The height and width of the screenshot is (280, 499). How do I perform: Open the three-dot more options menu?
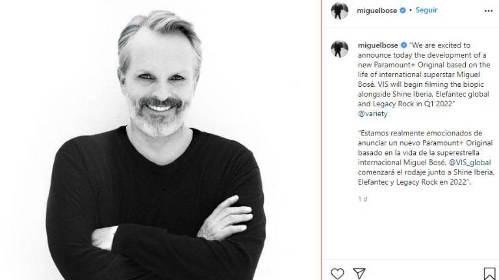489,11
